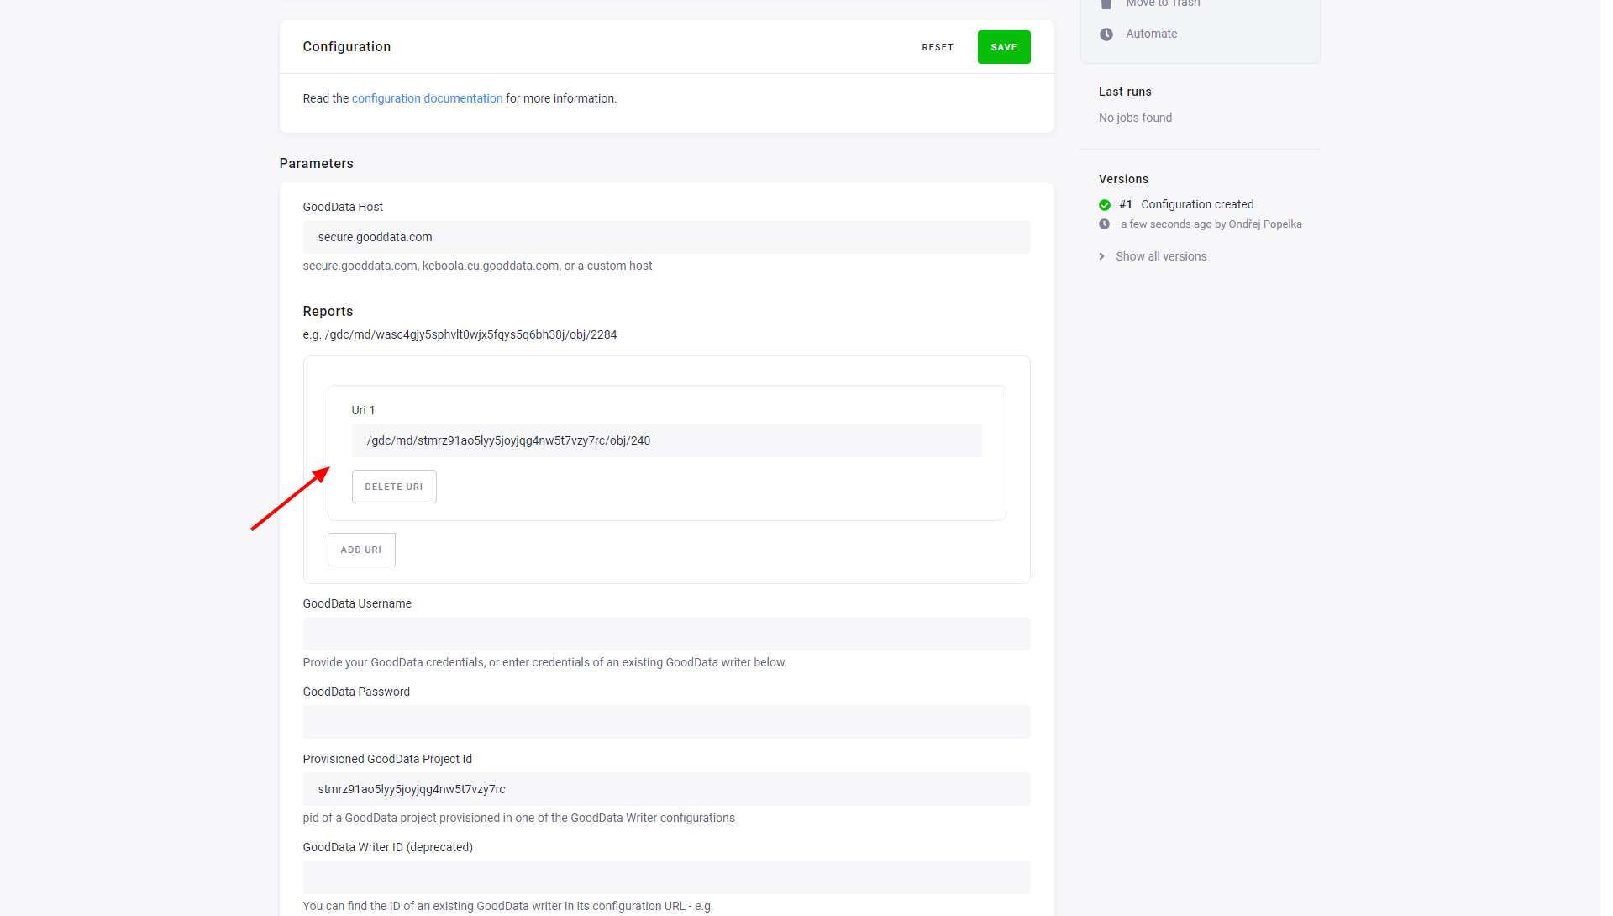Click the ADD URI button
Viewport: 1613px width, 916px height.
[x=360, y=550]
